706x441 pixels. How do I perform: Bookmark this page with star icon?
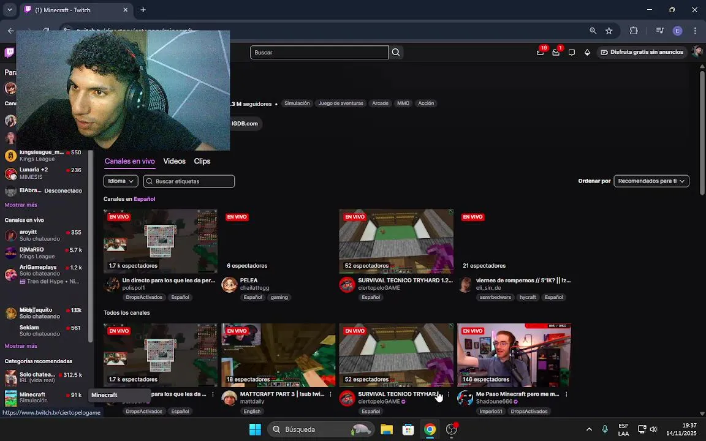[x=609, y=31]
